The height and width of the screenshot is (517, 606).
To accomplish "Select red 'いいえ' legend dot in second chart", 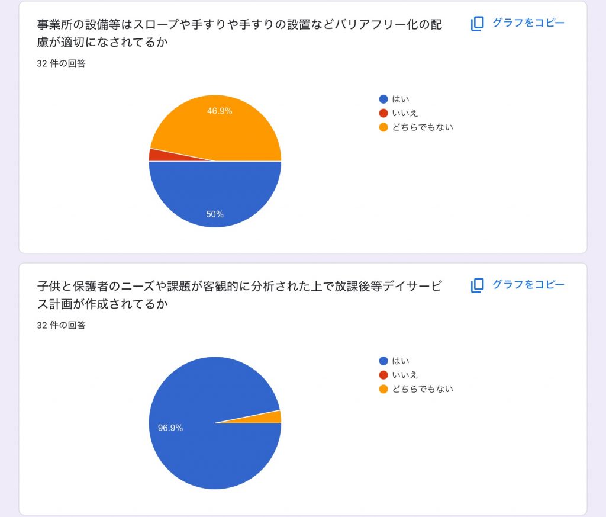I will pyautogui.click(x=383, y=375).
